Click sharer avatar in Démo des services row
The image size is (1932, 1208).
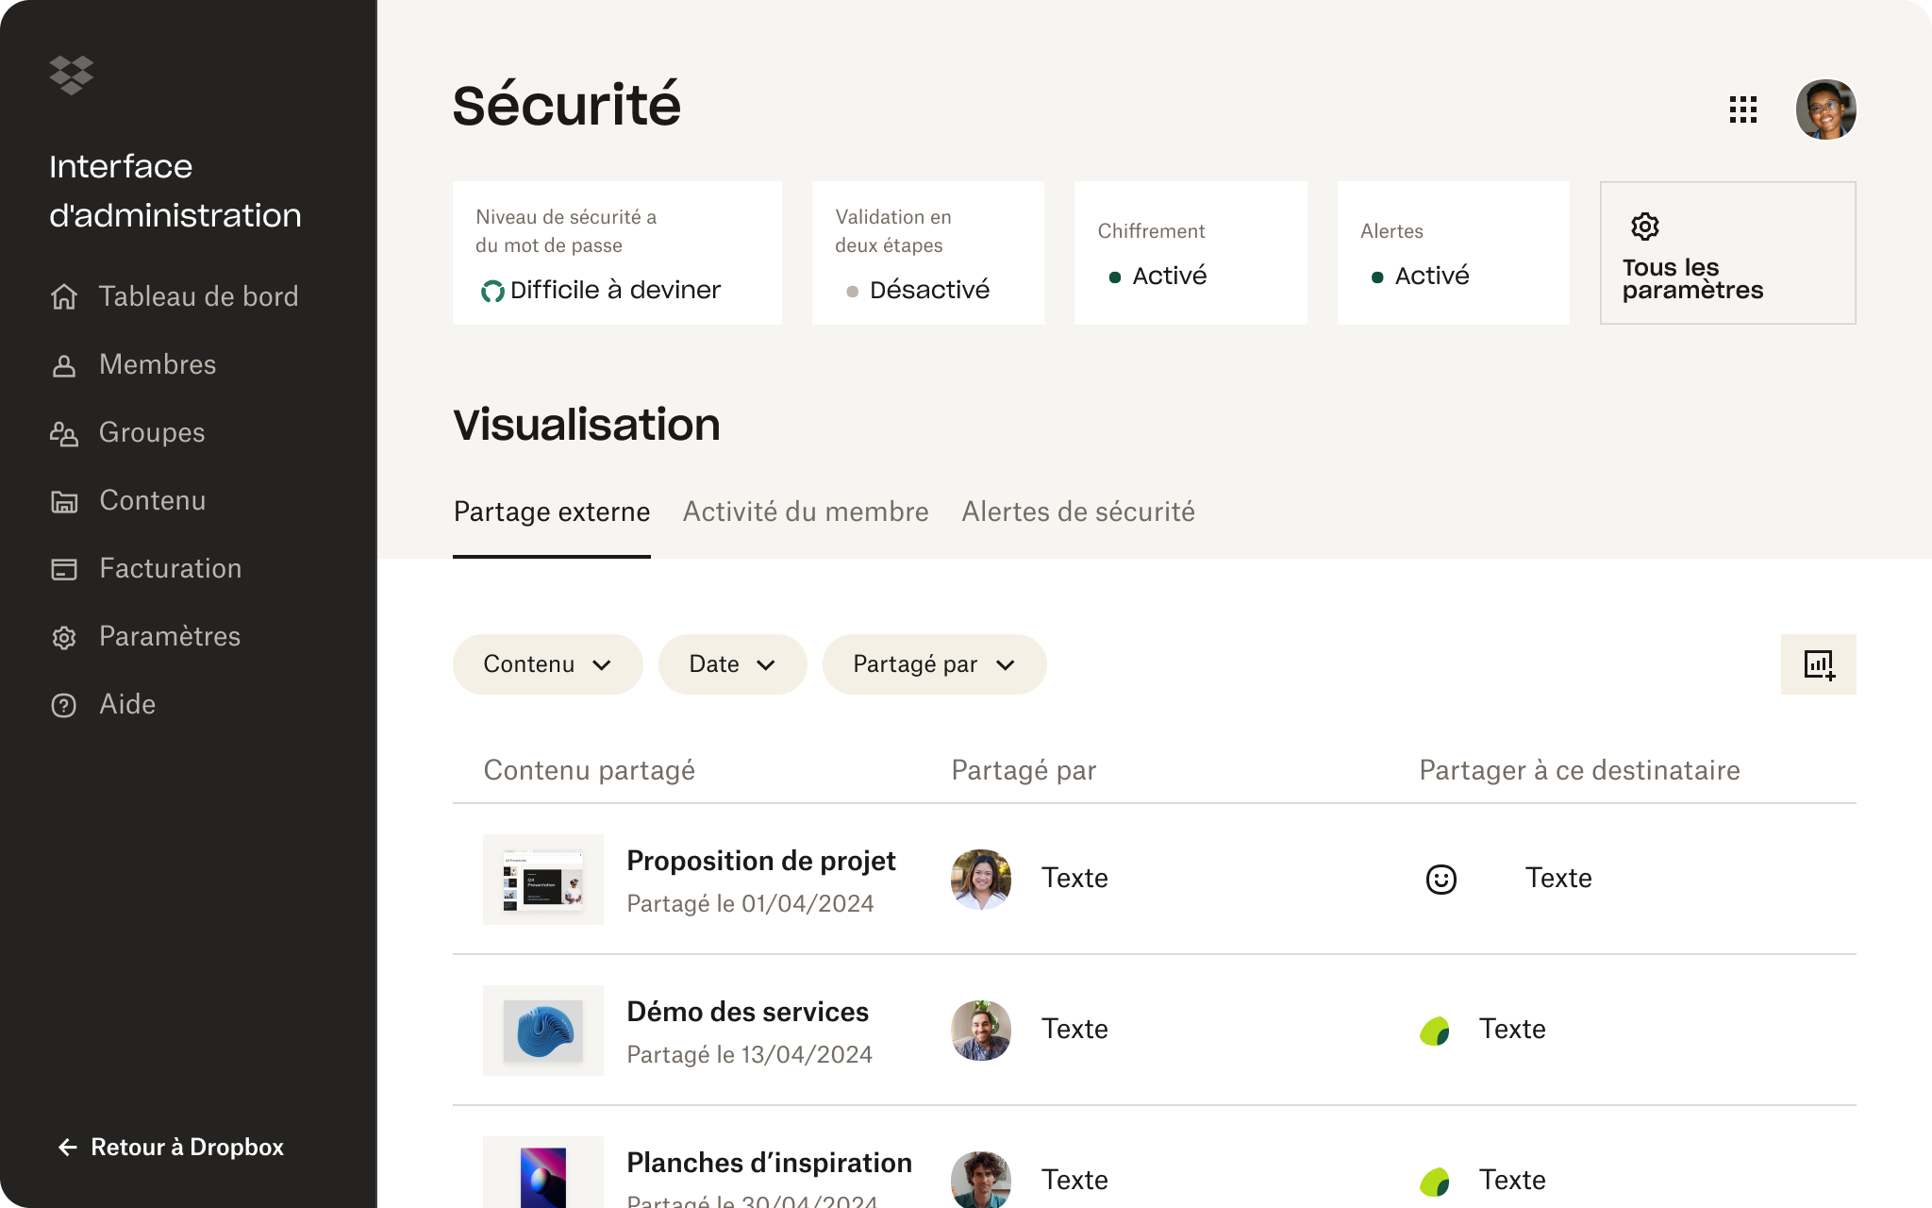981,1030
